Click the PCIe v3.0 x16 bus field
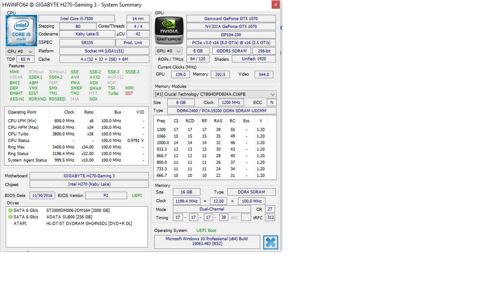 click(x=231, y=42)
